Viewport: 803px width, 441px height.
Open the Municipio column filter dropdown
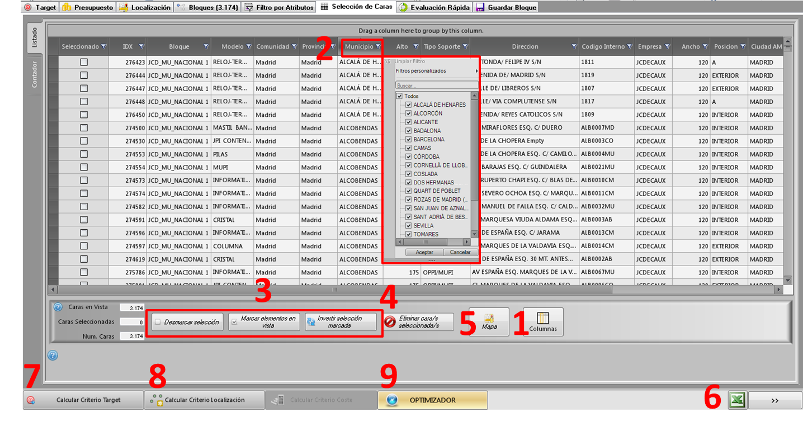click(x=378, y=47)
